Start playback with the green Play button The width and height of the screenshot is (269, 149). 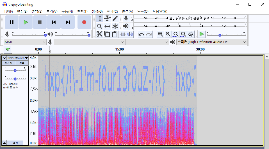coord(26,22)
